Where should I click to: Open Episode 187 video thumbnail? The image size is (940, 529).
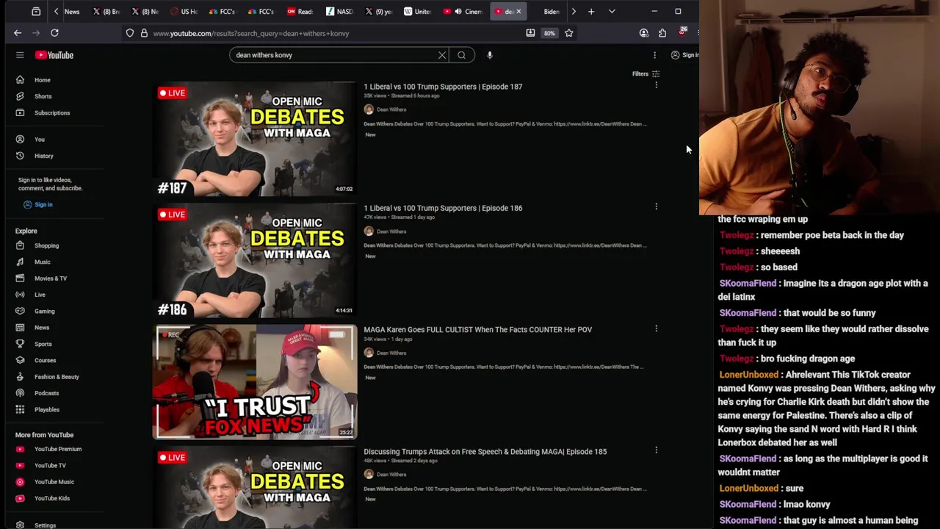(x=255, y=139)
